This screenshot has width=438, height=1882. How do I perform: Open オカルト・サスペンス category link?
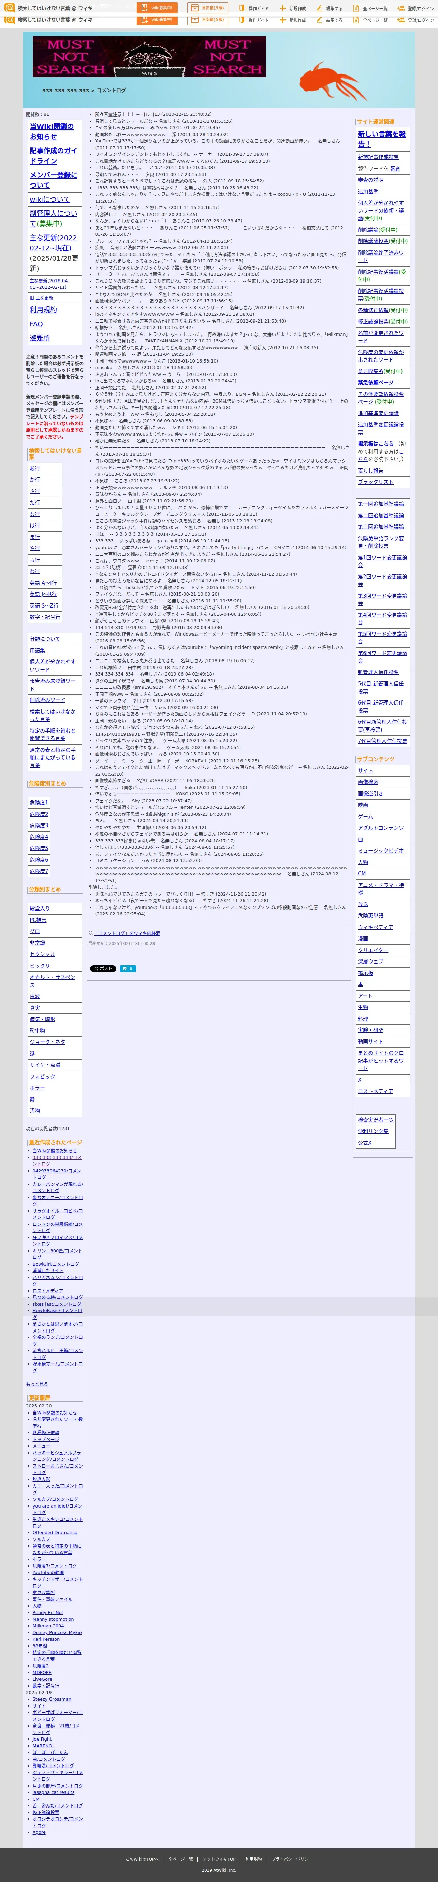coord(53,981)
